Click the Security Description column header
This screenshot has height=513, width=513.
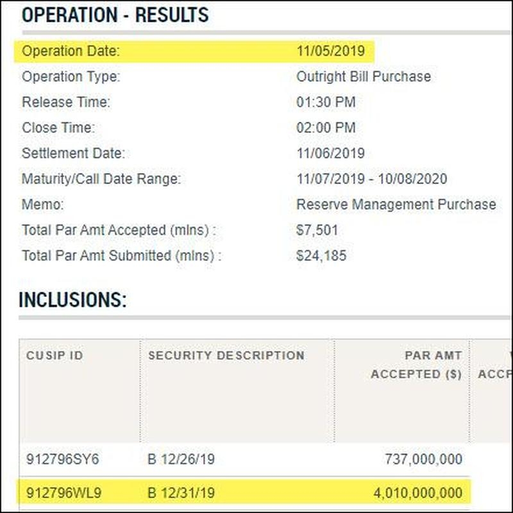pos(226,356)
